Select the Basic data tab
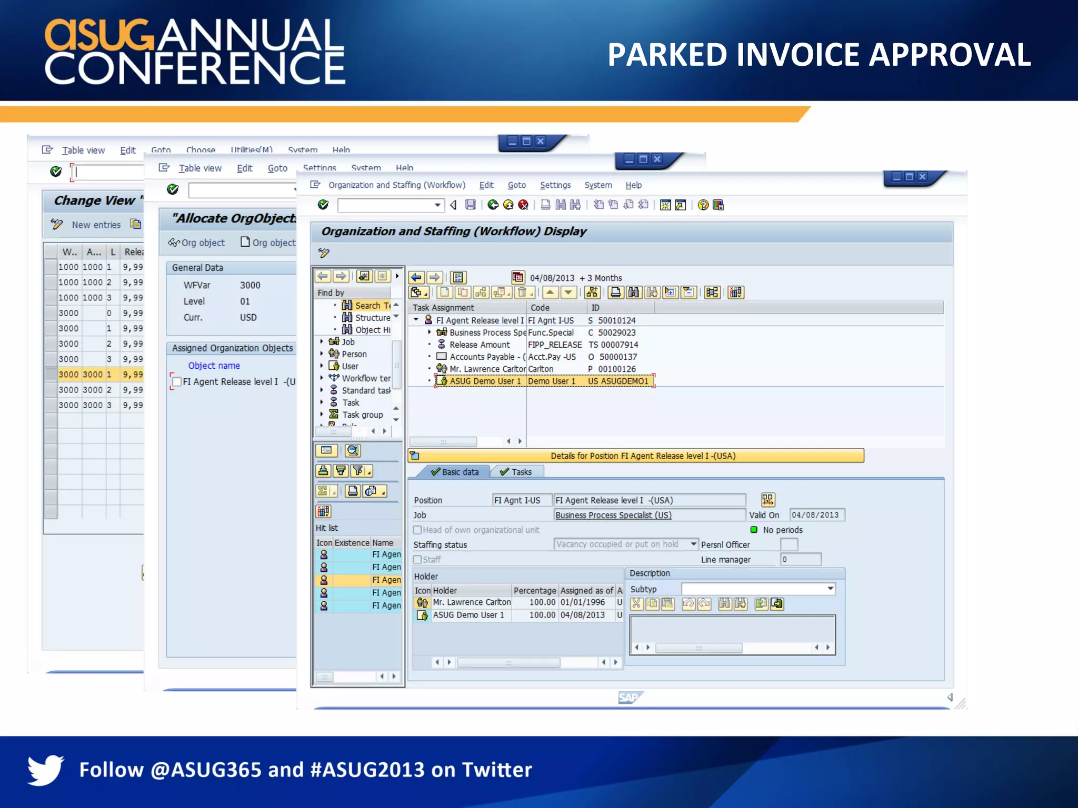Screen dimensions: 1078x808 pyautogui.click(x=454, y=472)
